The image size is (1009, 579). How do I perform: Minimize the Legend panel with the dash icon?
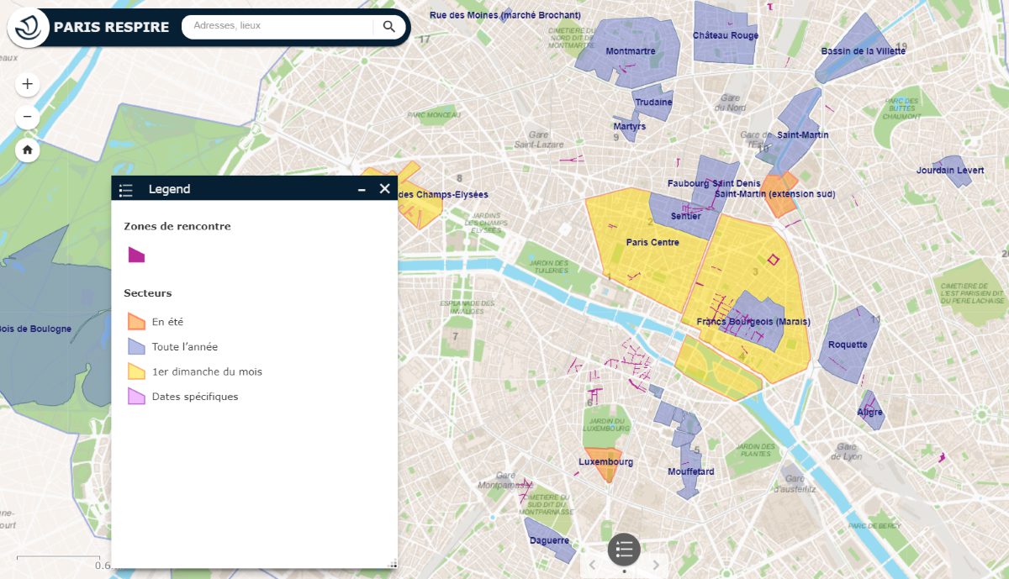coord(363,188)
